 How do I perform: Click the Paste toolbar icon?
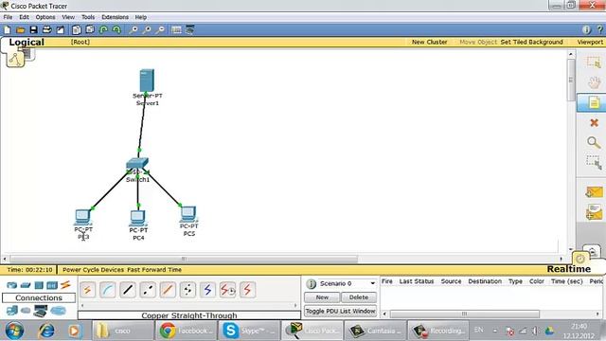pyautogui.click(x=90, y=29)
